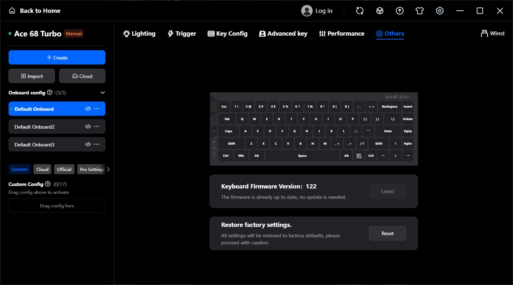This screenshot has height=285, width=513.
Task: Click the right arrow key on the keyboard
Action: click(408, 156)
